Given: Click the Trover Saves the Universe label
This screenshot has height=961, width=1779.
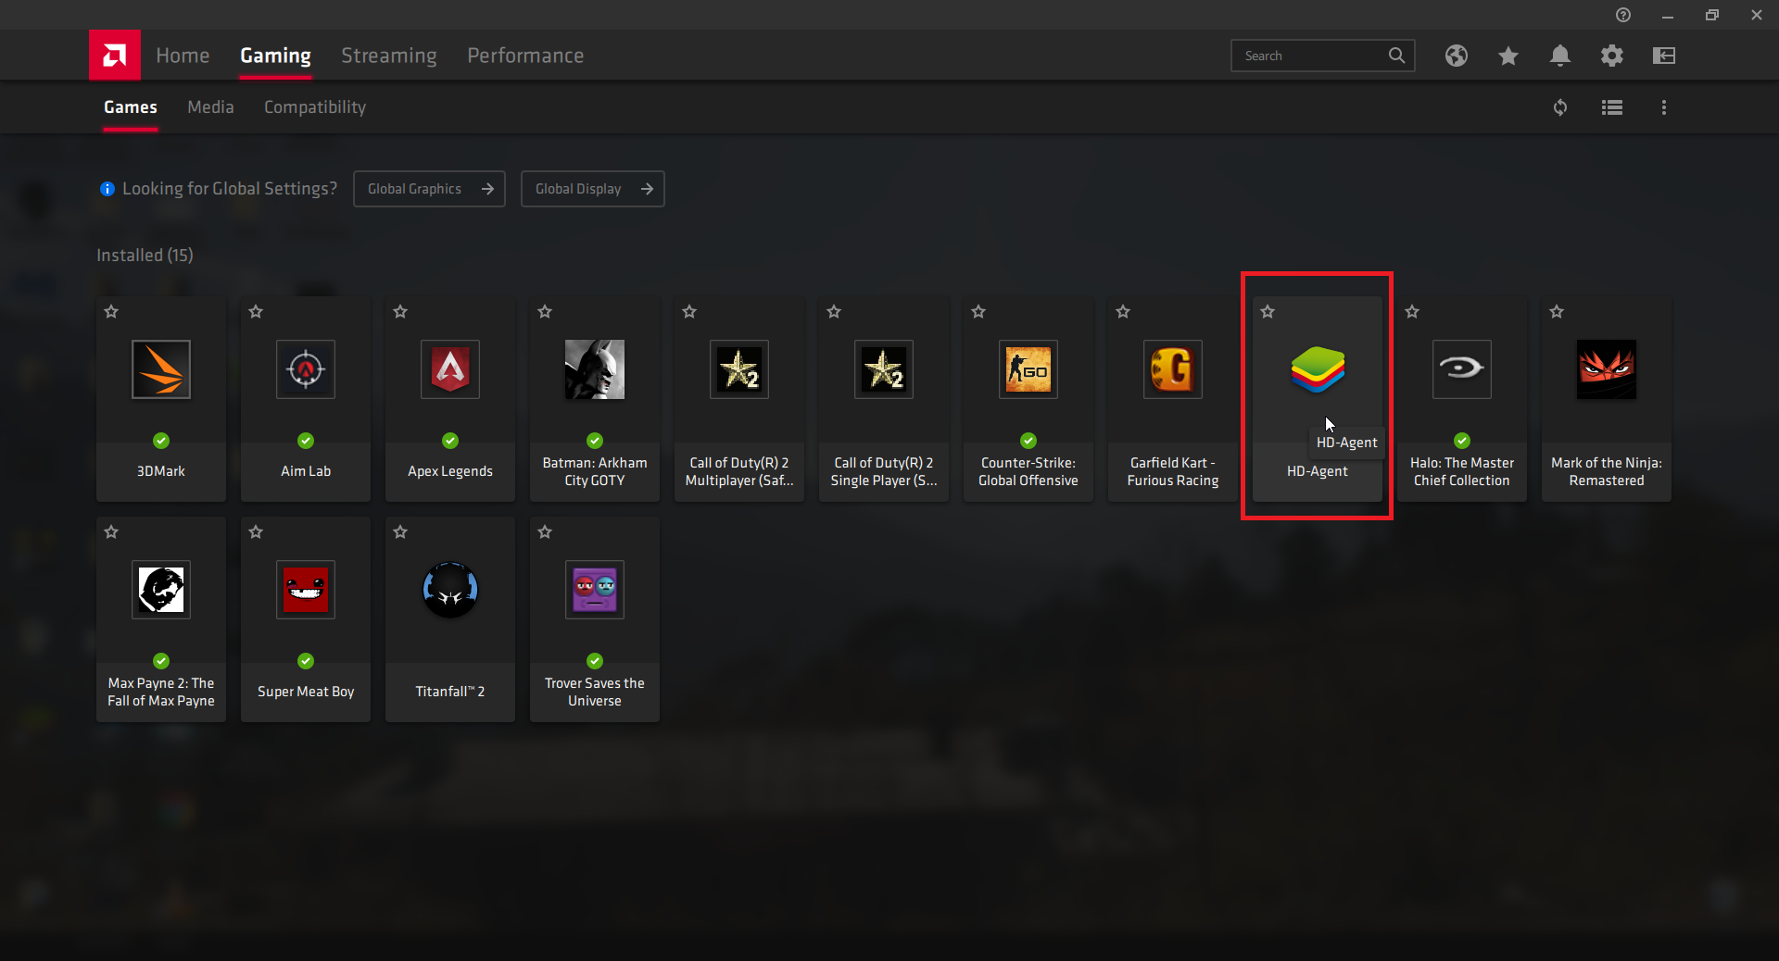Looking at the screenshot, I should tap(595, 692).
